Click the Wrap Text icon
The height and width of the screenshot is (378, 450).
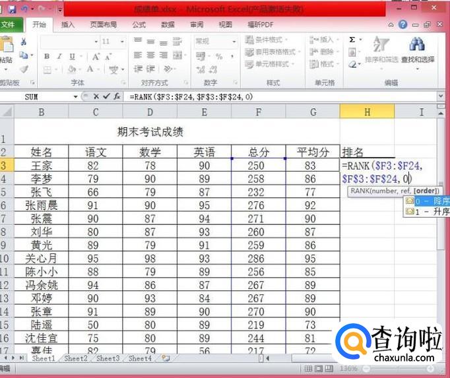pos(177,42)
